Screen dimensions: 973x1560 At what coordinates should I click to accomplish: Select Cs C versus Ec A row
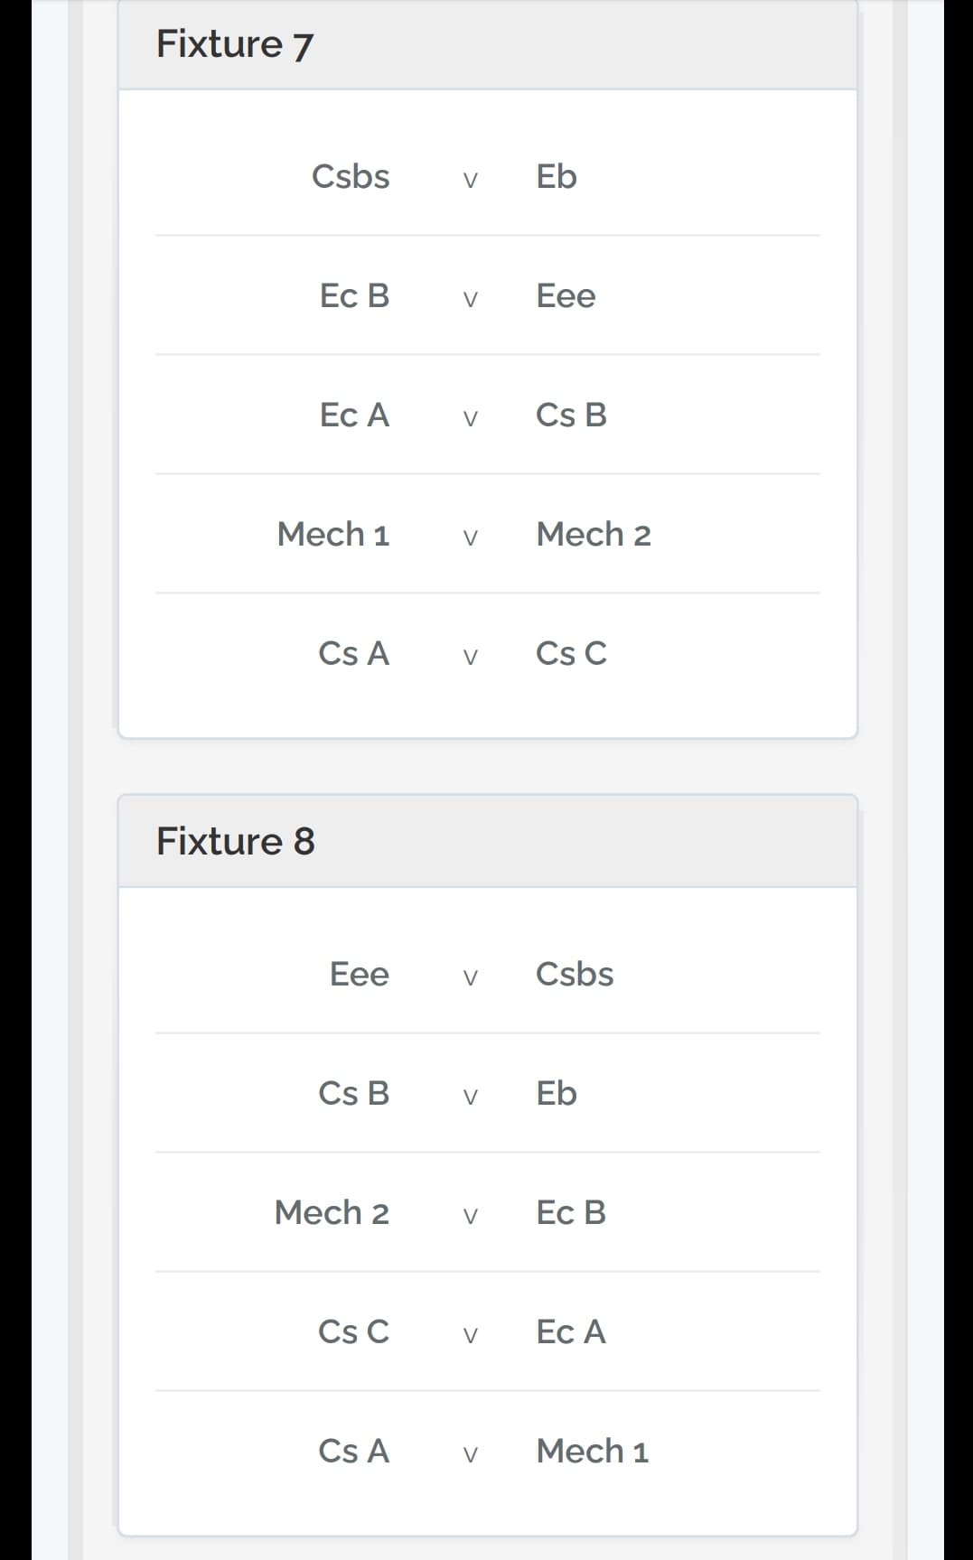tap(487, 1331)
